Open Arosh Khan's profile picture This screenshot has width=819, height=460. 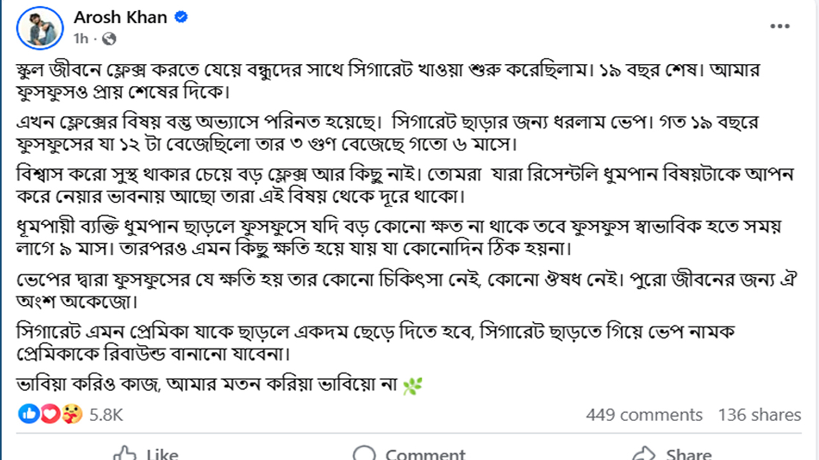click(40, 28)
